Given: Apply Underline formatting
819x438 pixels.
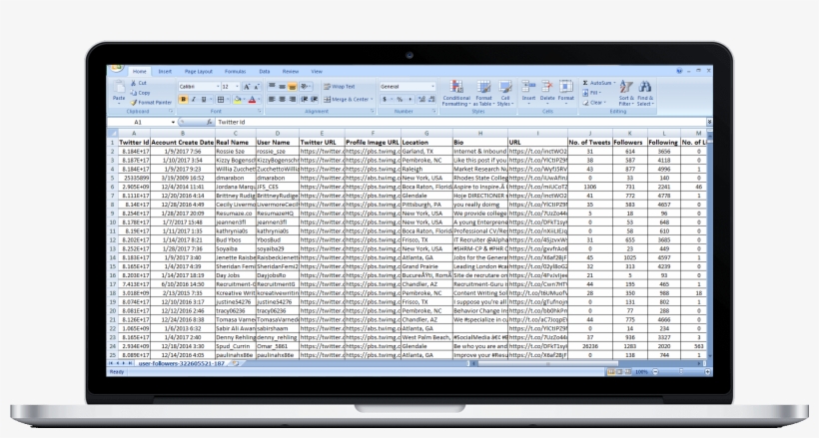Looking at the screenshot, I should (x=204, y=99).
